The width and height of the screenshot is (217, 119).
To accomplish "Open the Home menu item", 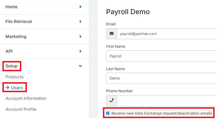I will 12,7.
